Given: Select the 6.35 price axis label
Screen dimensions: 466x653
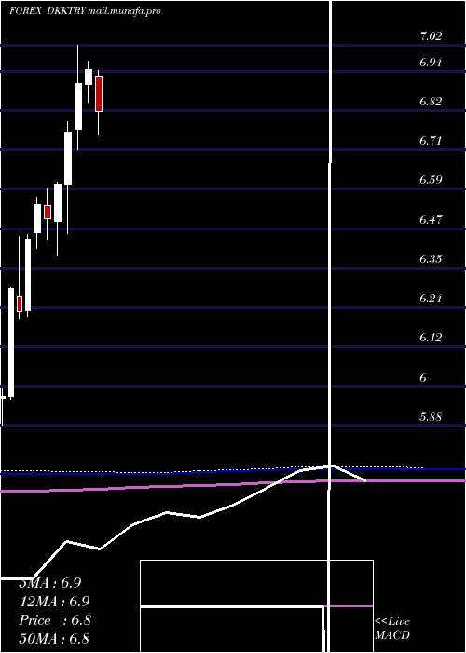Looking at the screenshot, I should coord(431,259).
